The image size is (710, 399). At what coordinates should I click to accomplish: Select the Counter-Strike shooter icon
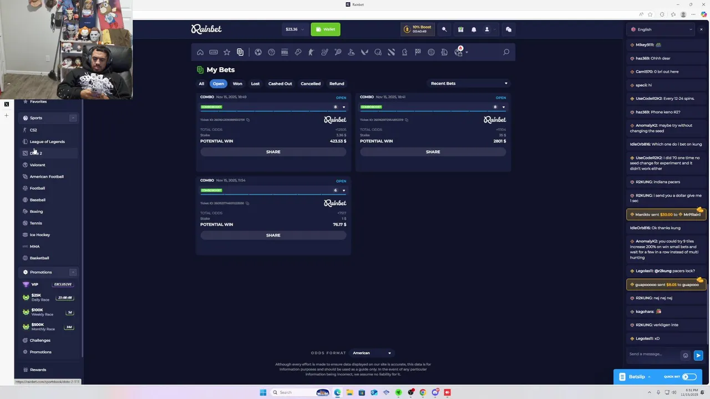tap(311, 52)
